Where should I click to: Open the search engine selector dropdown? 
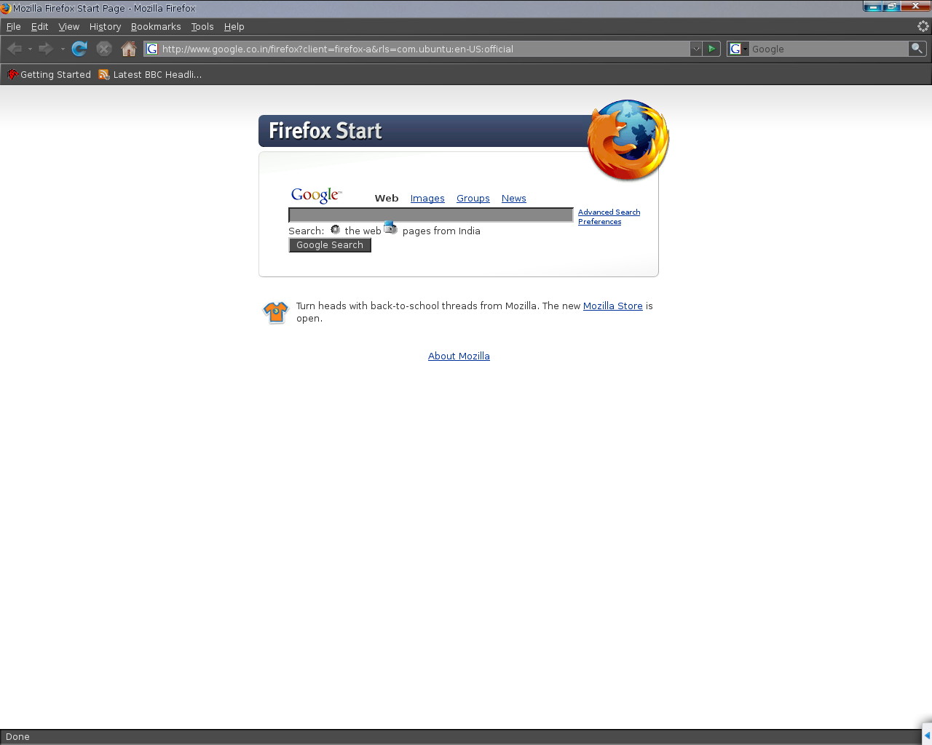click(x=738, y=49)
